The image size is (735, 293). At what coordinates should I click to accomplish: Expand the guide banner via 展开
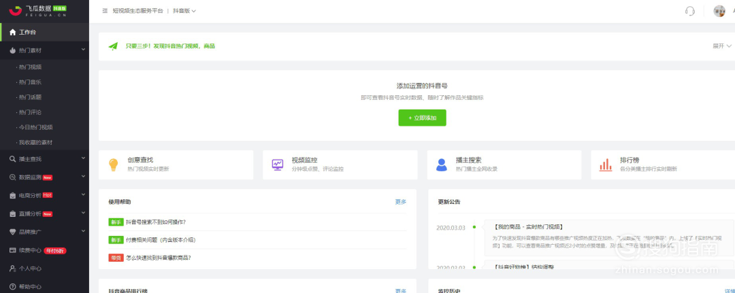(x=722, y=46)
